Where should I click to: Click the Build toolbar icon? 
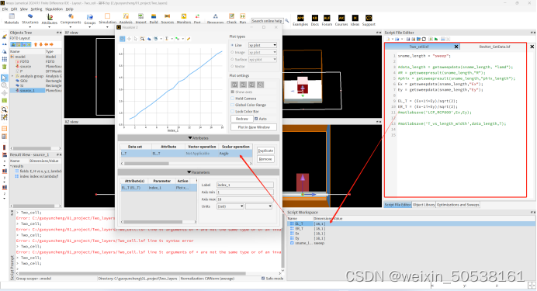(x=154, y=16)
